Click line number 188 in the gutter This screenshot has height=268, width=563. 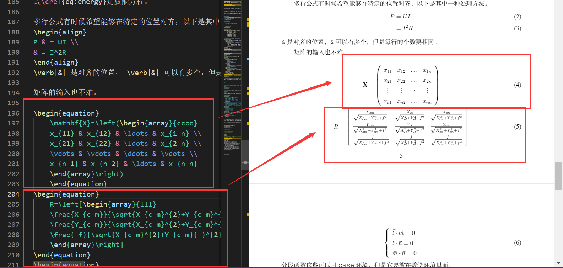pos(13,32)
